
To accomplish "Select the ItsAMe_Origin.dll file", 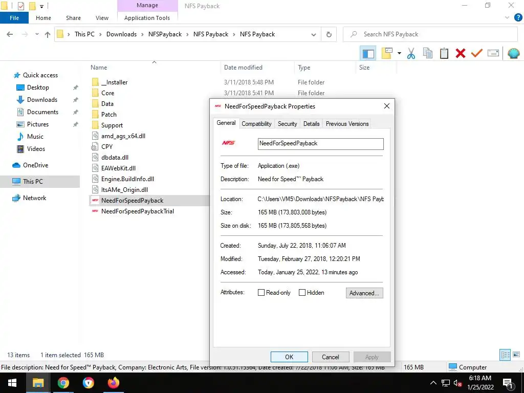I will (x=124, y=189).
